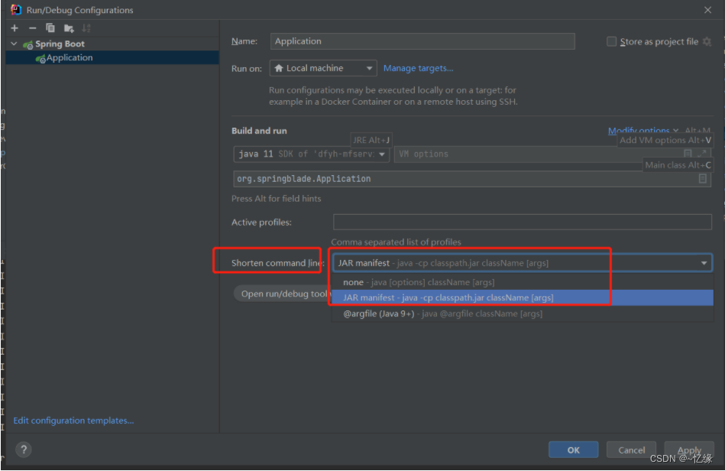This screenshot has height=471, width=725.
Task: Click the sort configurations alphabetically icon
Action: pyautogui.click(x=86, y=28)
